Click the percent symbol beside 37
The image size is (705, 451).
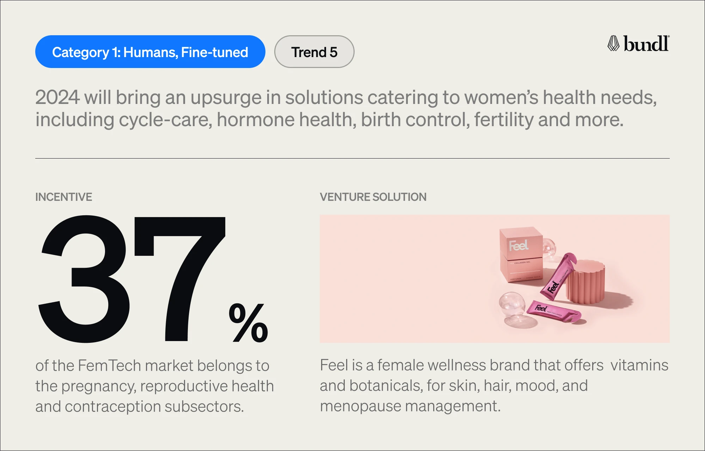click(249, 323)
